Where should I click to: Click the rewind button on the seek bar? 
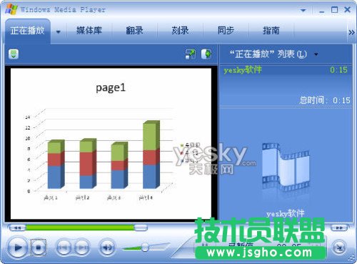pyautogui.click(x=17, y=228)
